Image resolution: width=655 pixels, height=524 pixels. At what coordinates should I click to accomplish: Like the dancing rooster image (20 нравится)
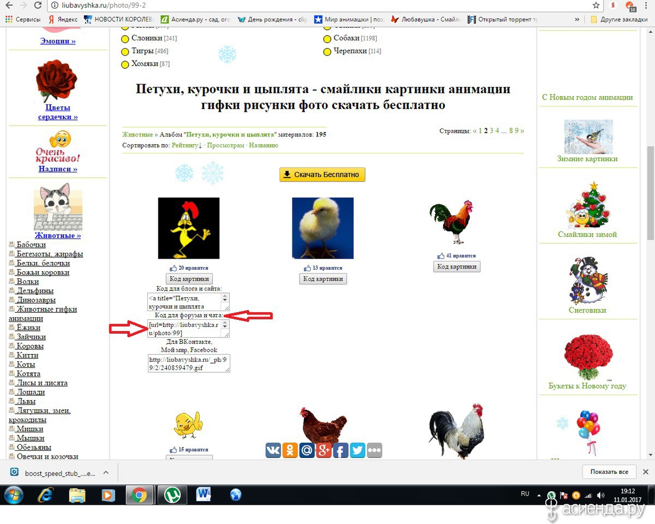pos(189,268)
